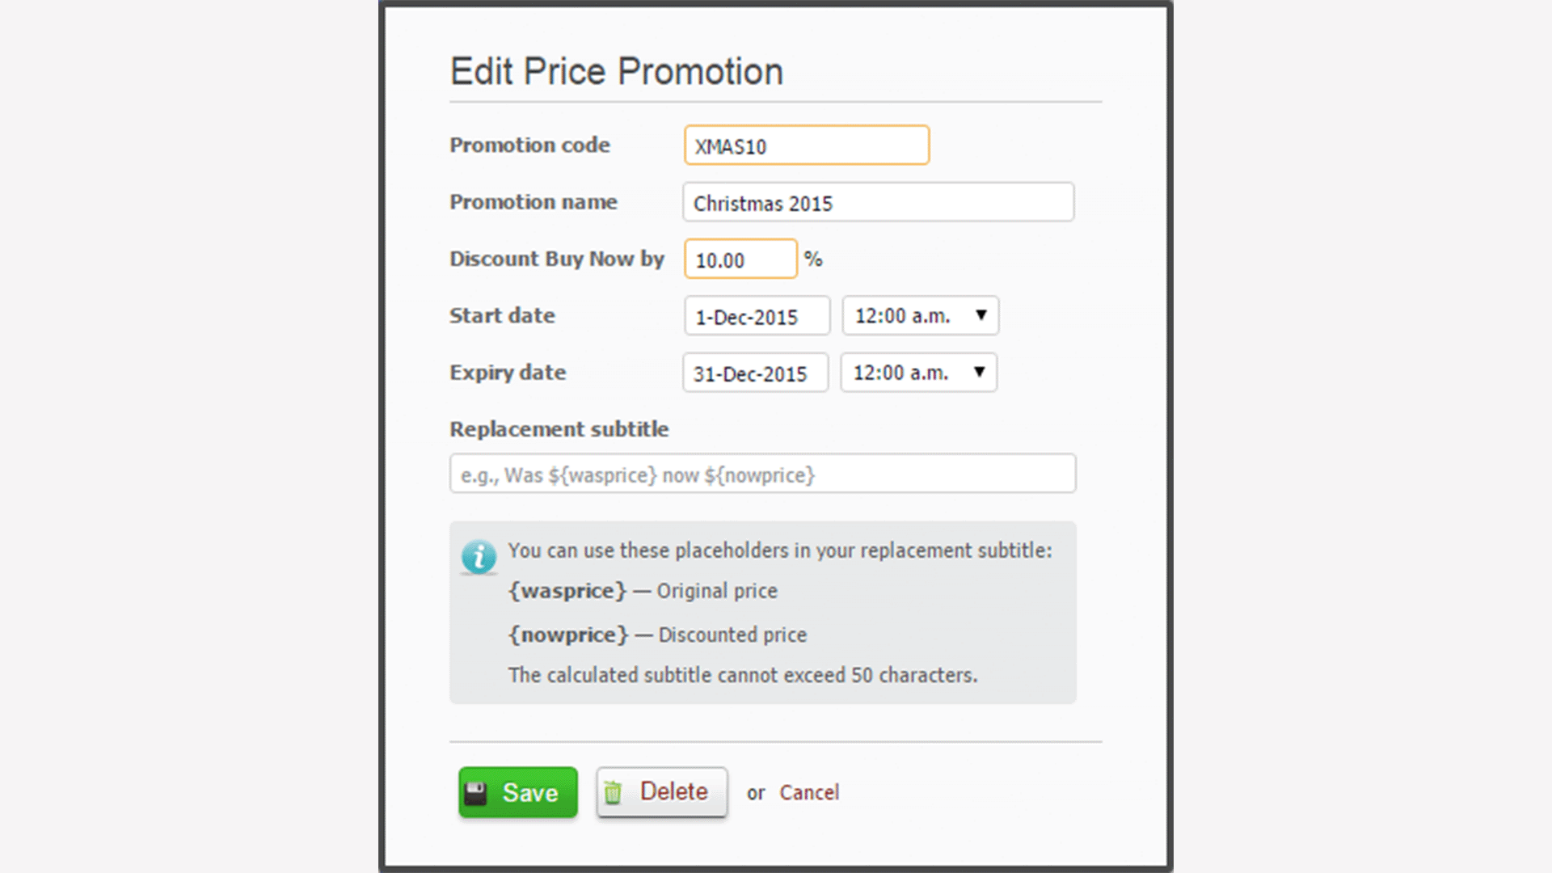Screen dimensions: 1552x873
Task: Click the 1-Dec-2015 start date field
Action: [x=756, y=316]
